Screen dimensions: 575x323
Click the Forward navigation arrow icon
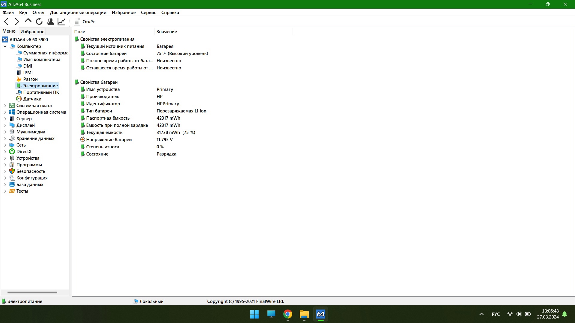point(17,22)
